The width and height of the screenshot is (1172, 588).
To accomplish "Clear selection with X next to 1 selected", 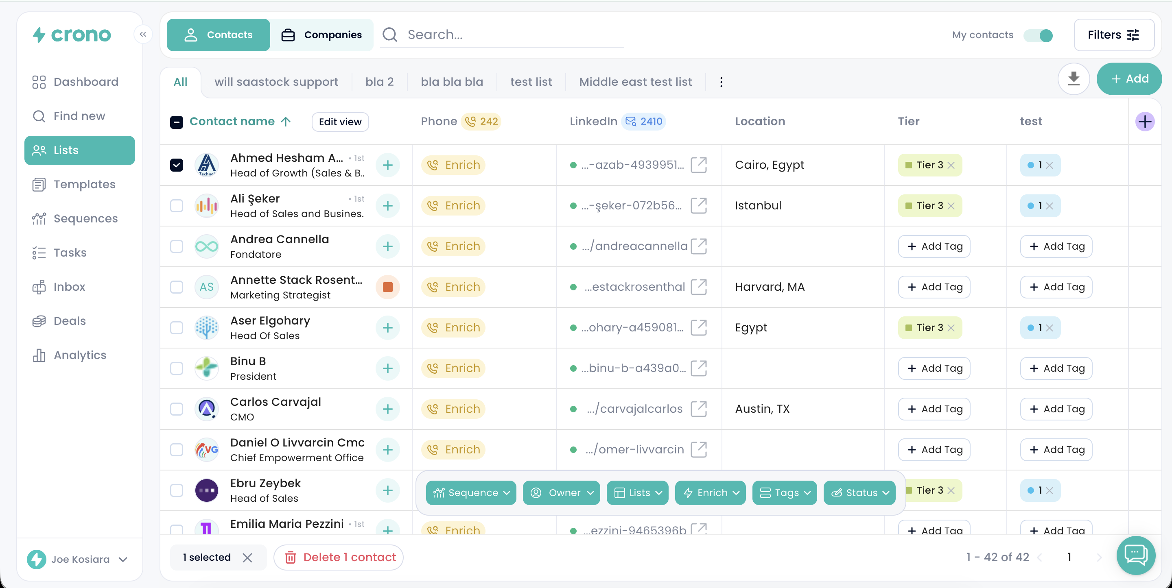I will tap(247, 558).
